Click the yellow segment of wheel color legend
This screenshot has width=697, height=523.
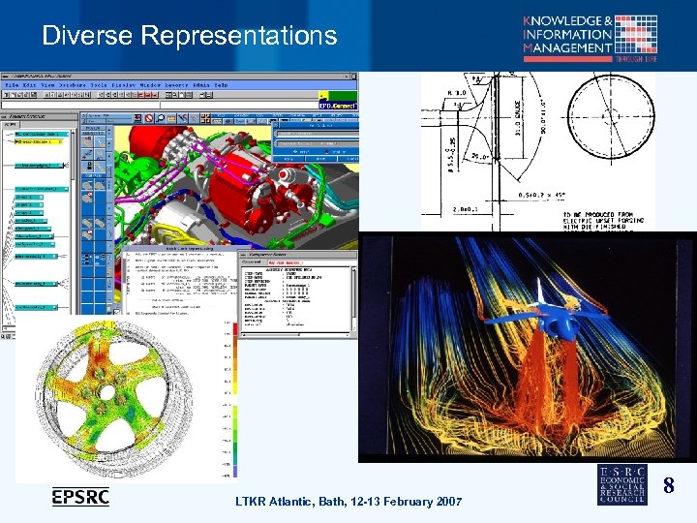[x=235, y=386]
